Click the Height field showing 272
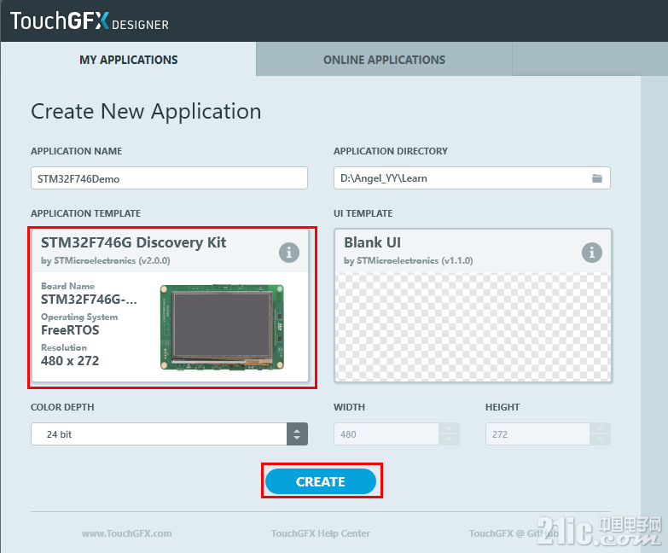Screen dimensions: 668x553 click(537, 434)
